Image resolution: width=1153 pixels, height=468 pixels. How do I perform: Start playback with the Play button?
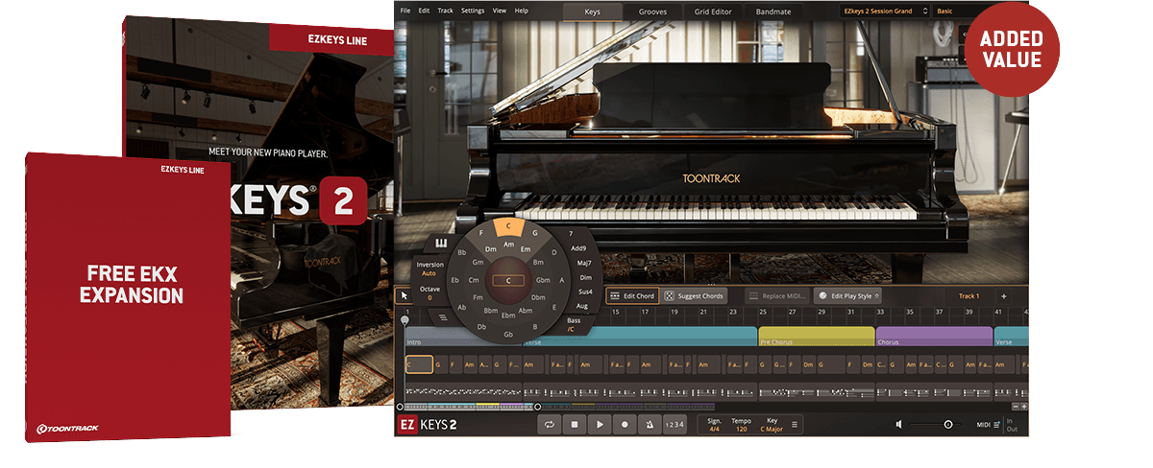[600, 423]
